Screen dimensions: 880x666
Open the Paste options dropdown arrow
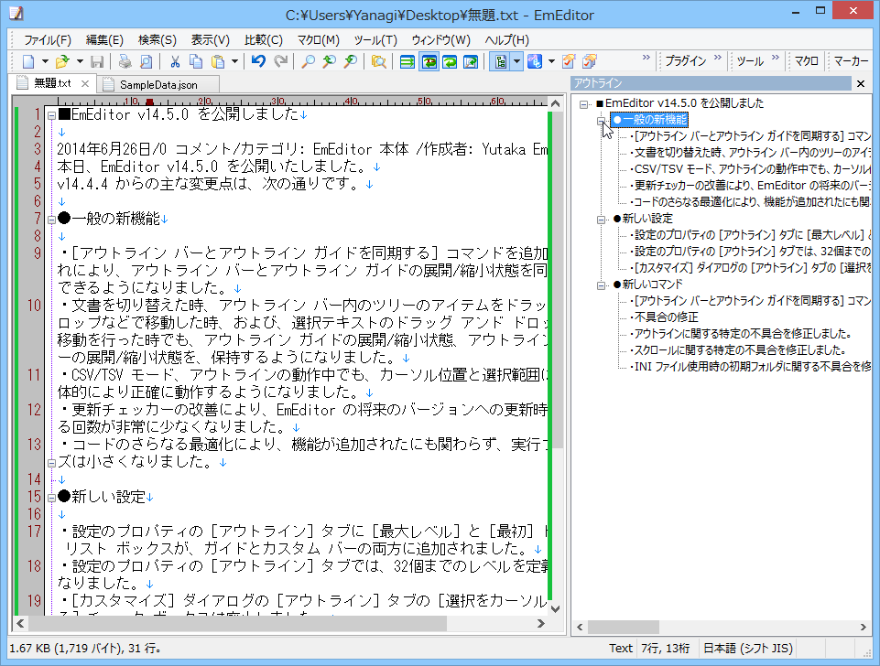tap(234, 61)
